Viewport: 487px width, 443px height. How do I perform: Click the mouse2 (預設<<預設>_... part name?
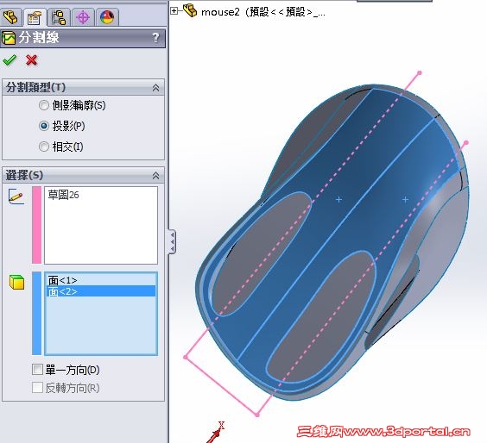click(263, 12)
